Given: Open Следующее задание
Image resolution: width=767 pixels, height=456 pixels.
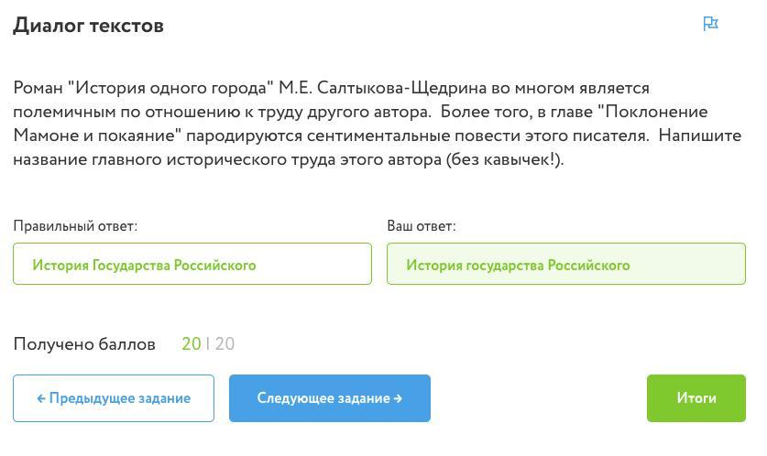Looking at the screenshot, I should tap(330, 398).
